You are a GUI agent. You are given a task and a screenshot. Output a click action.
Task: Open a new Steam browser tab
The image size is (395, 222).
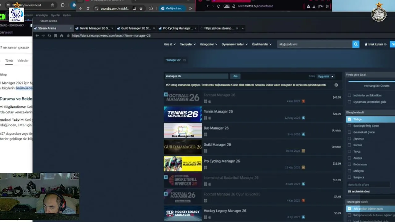[243, 28]
